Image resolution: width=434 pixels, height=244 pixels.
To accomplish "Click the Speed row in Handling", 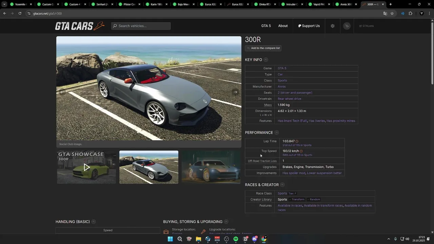I will 108,230.
